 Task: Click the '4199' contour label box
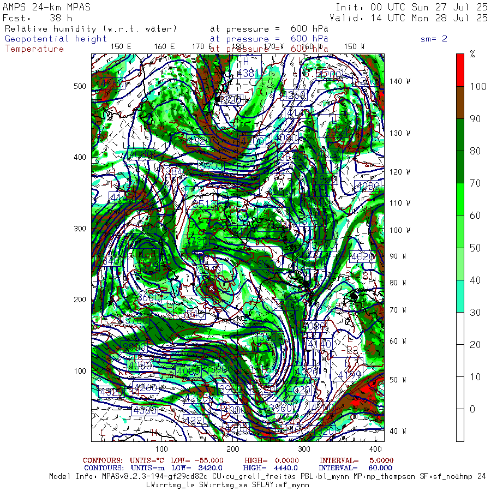pos(347,369)
